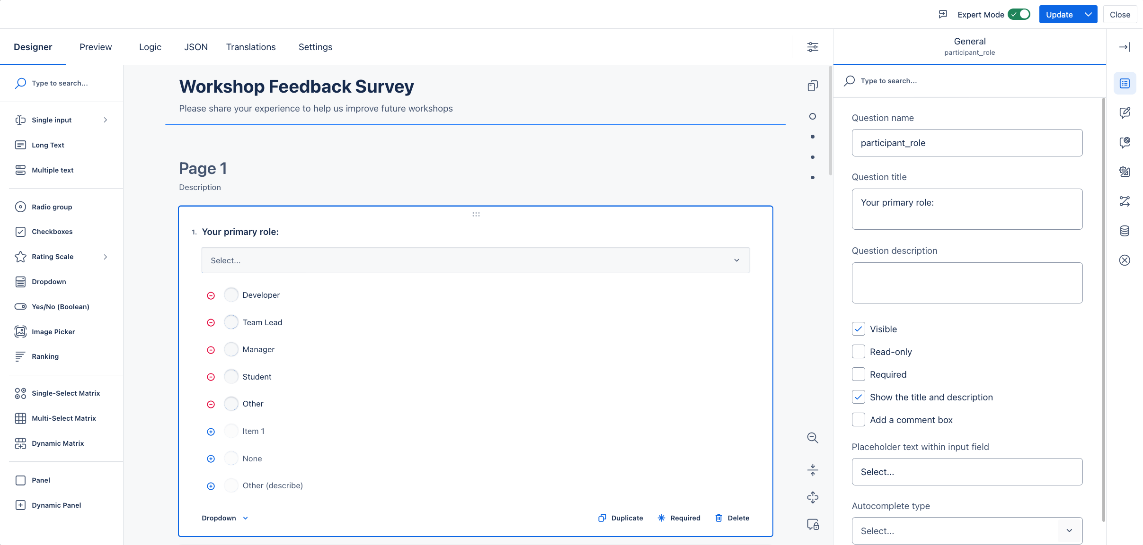Remove the Developer choice with red minus
This screenshot has height=545, width=1143.
211,295
